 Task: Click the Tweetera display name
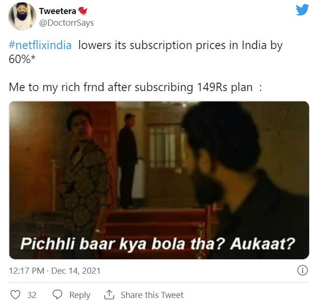tap(57, 11)
